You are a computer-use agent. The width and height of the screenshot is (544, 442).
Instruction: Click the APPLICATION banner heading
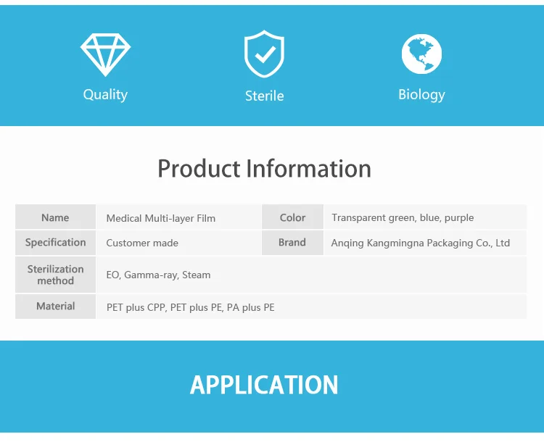click(264, 385)
